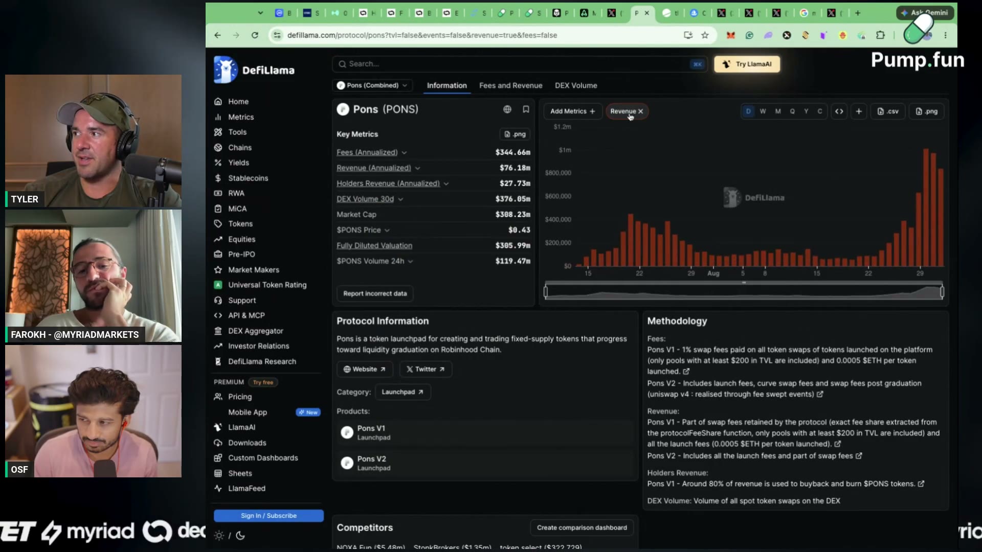Image resolution: width=982 pixels, height=552 pixels.
Task: Expand Revenue (Annualized) metric
Action: (x=417, y=168)
